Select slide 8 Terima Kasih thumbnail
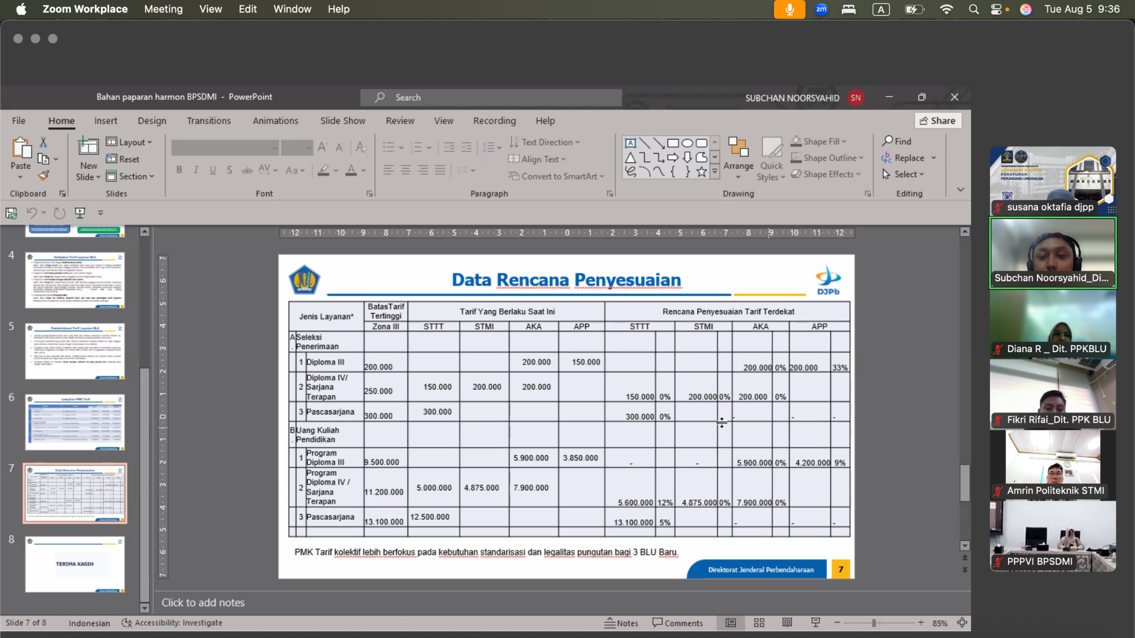 75,564
